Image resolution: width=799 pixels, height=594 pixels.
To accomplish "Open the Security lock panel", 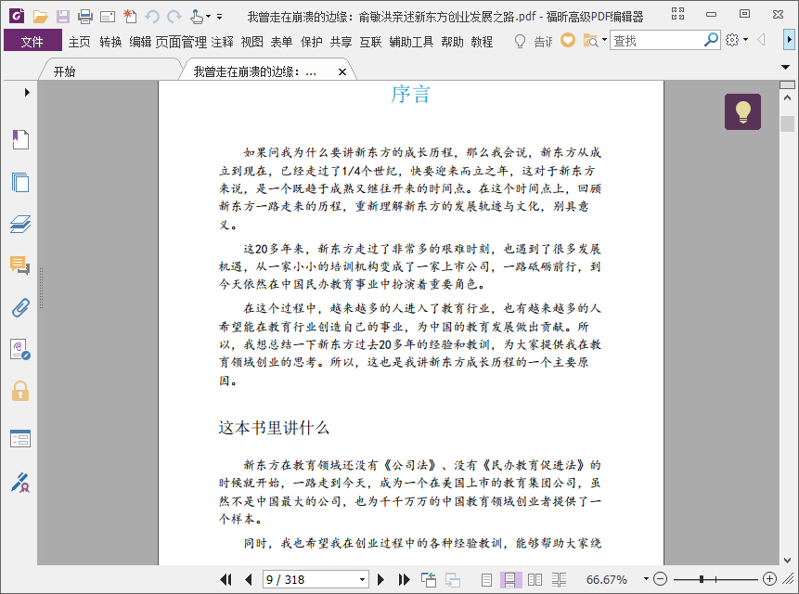I will (20, 392).
